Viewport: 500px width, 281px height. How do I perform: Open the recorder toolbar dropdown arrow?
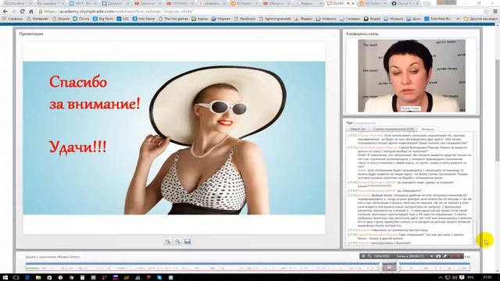pyautogui.click(x=431, y=256)
